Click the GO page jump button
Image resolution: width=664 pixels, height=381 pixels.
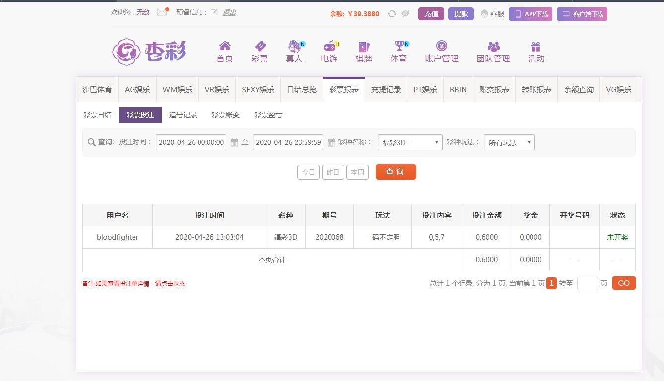[624, 283]
